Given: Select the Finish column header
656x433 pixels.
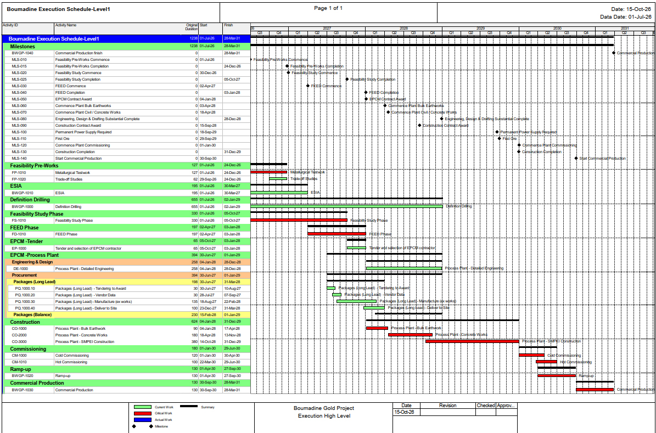Looking at the screenshot, I should 237,28.
